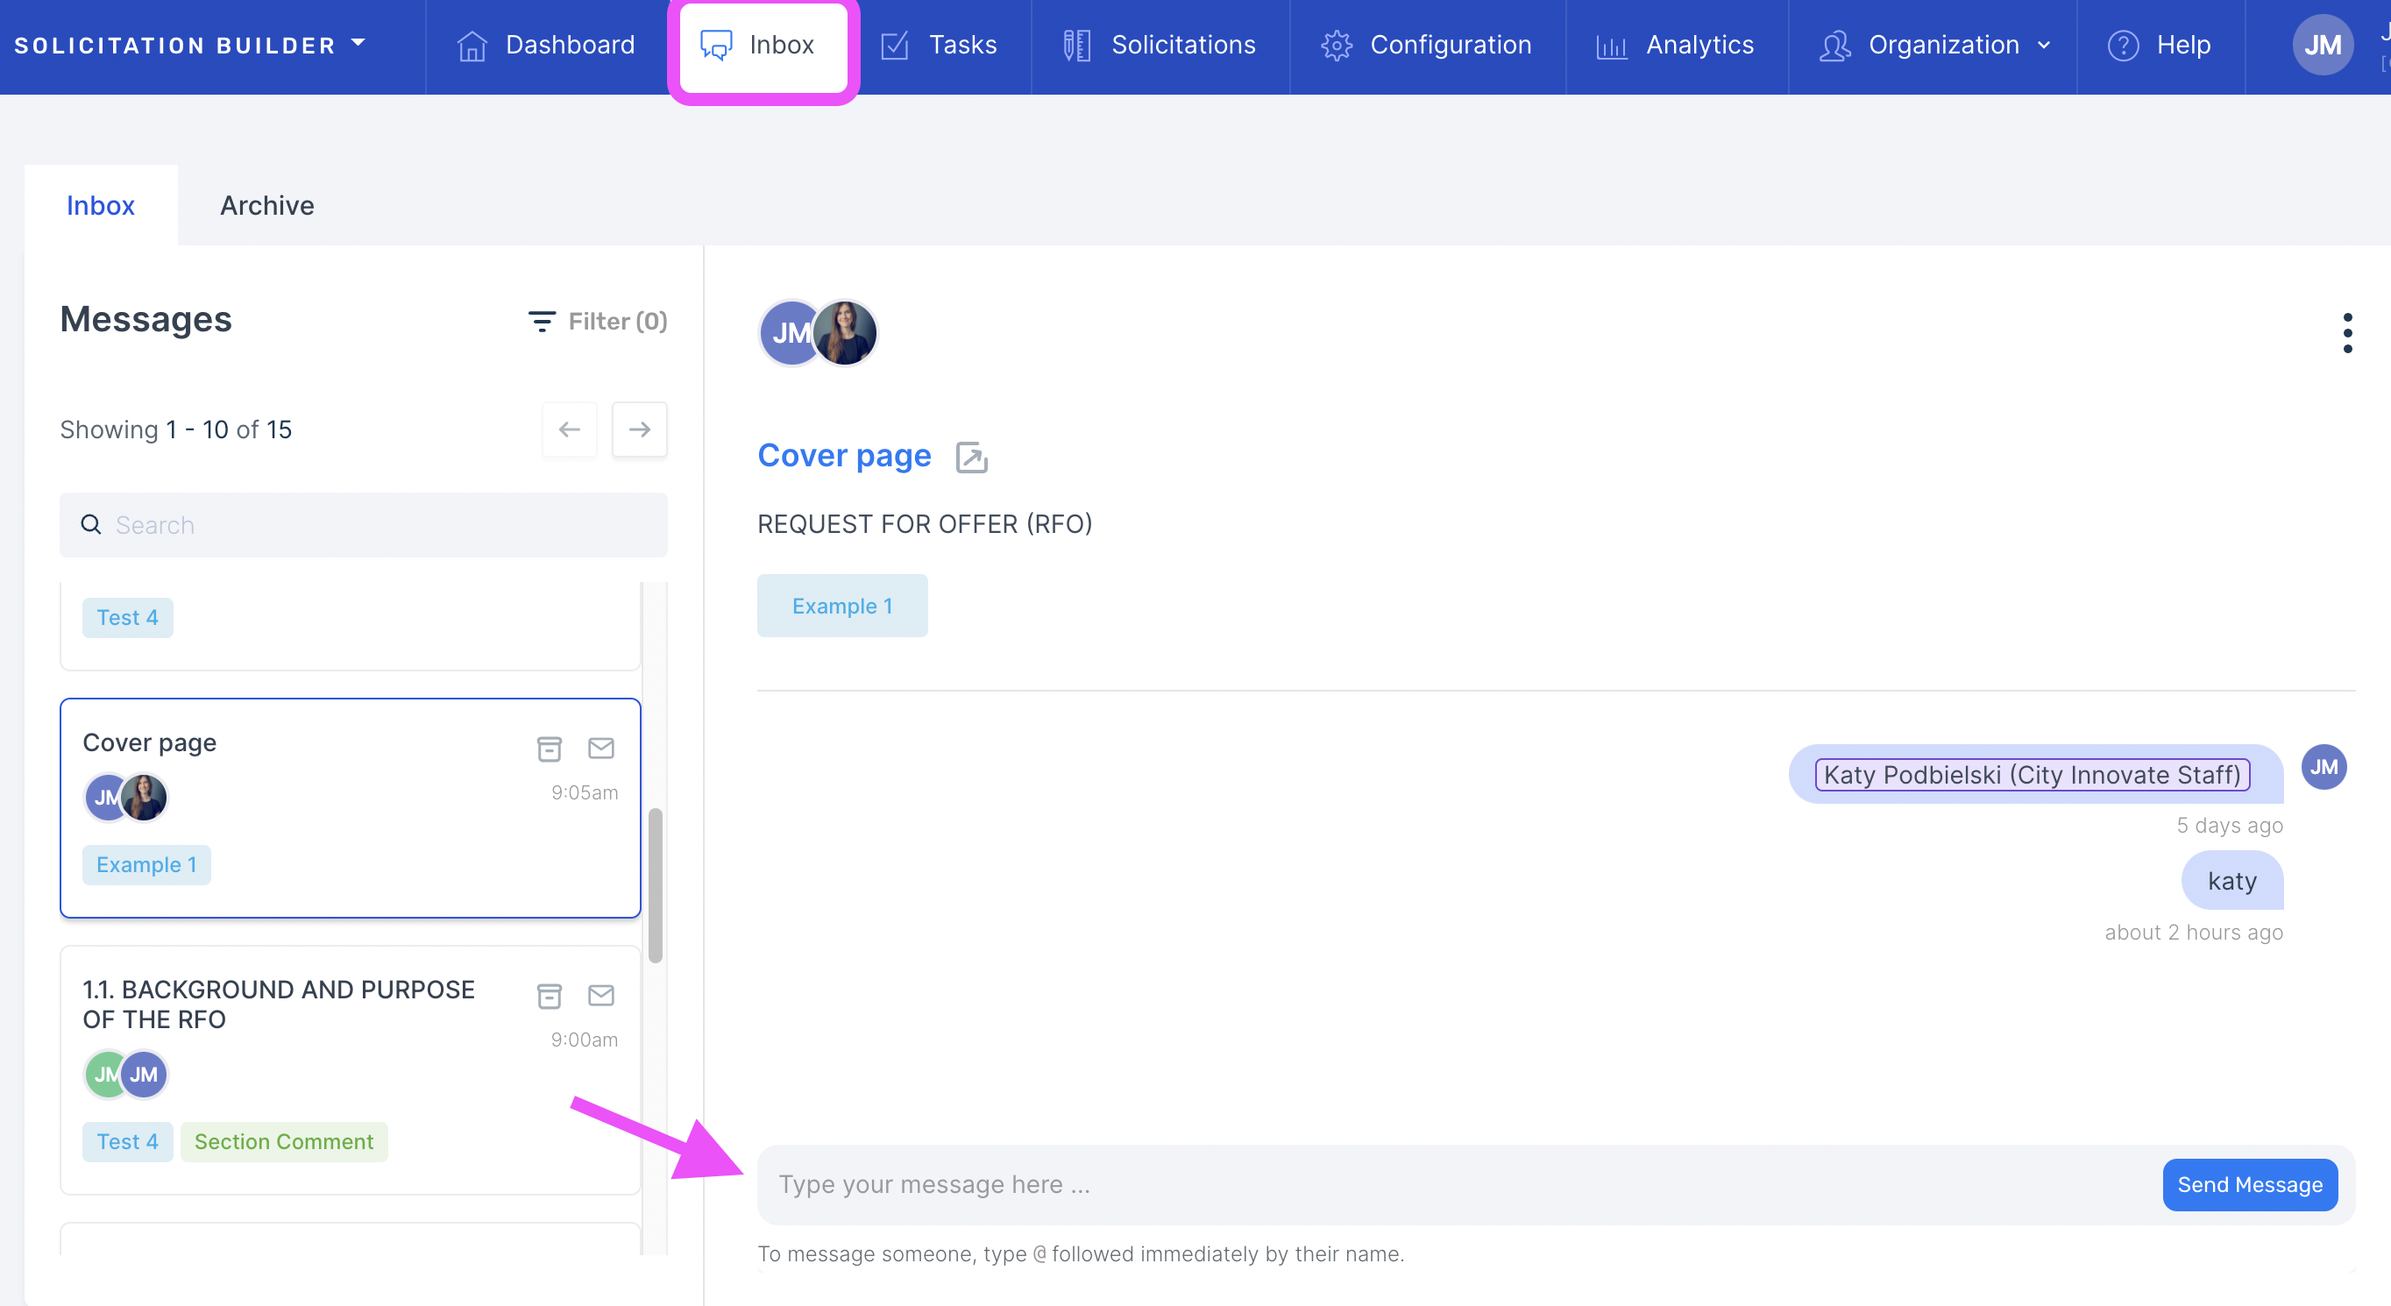2391x1306 pixels.
Task: Switch to the Archive tab
Action: [x=267, y=205]
